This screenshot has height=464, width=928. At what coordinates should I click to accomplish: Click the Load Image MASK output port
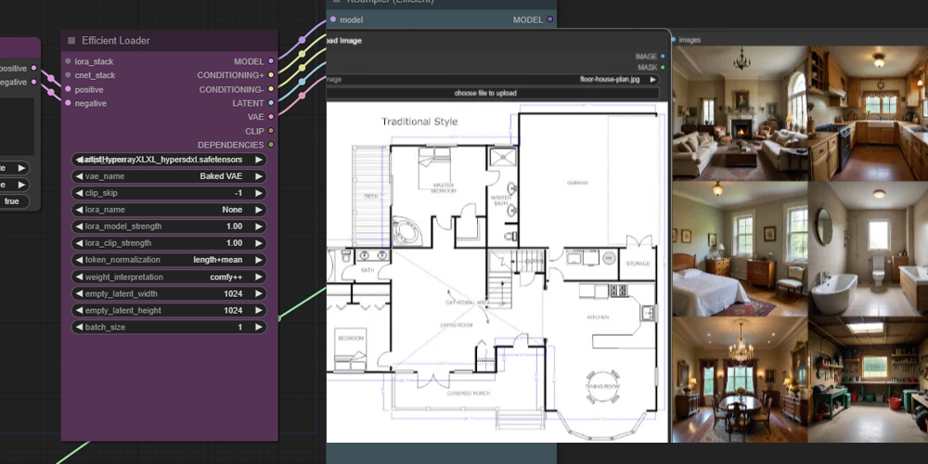point(663,68)
